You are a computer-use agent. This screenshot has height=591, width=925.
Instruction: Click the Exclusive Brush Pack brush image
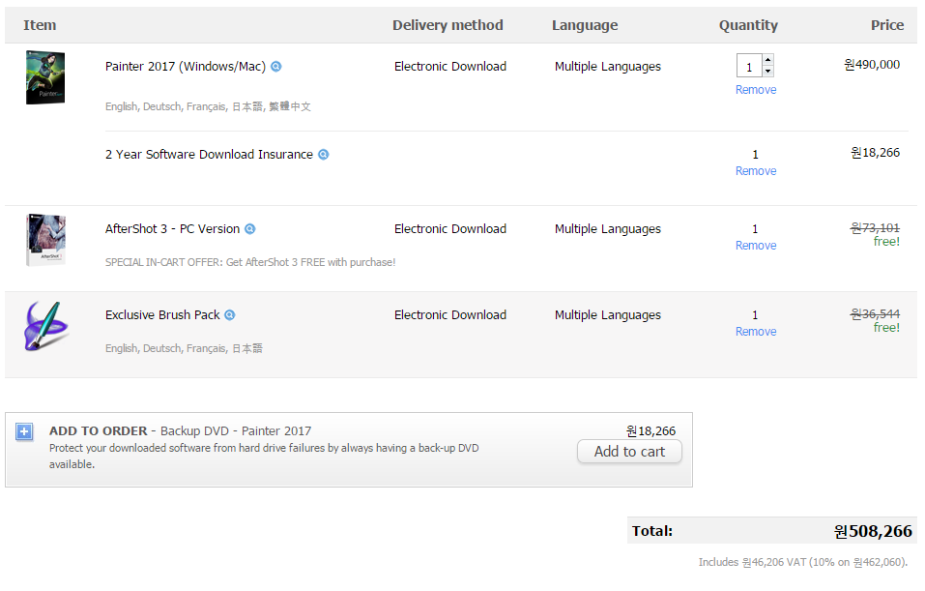45,326
